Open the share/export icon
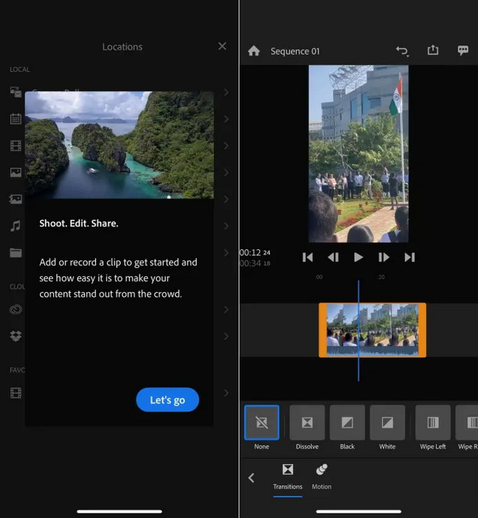 coord(433,50)
